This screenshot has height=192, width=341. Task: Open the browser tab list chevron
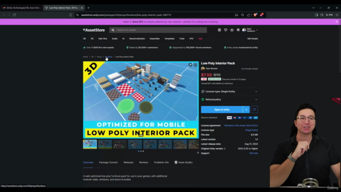tap(313, 8)
